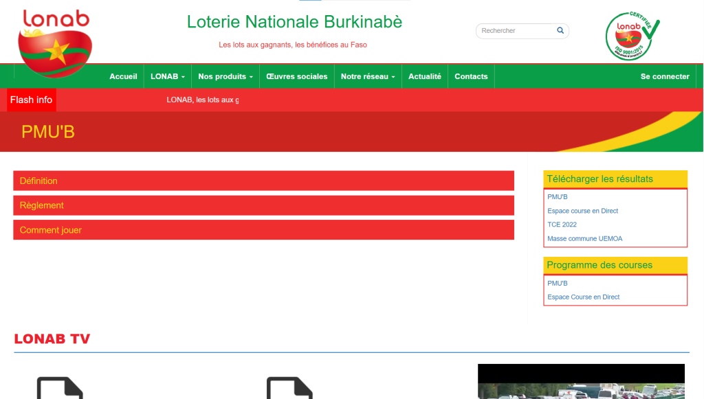Viewport: 704px width, 399px height.
Task: Click the Flash info label
Action: [x=32, y=100]
